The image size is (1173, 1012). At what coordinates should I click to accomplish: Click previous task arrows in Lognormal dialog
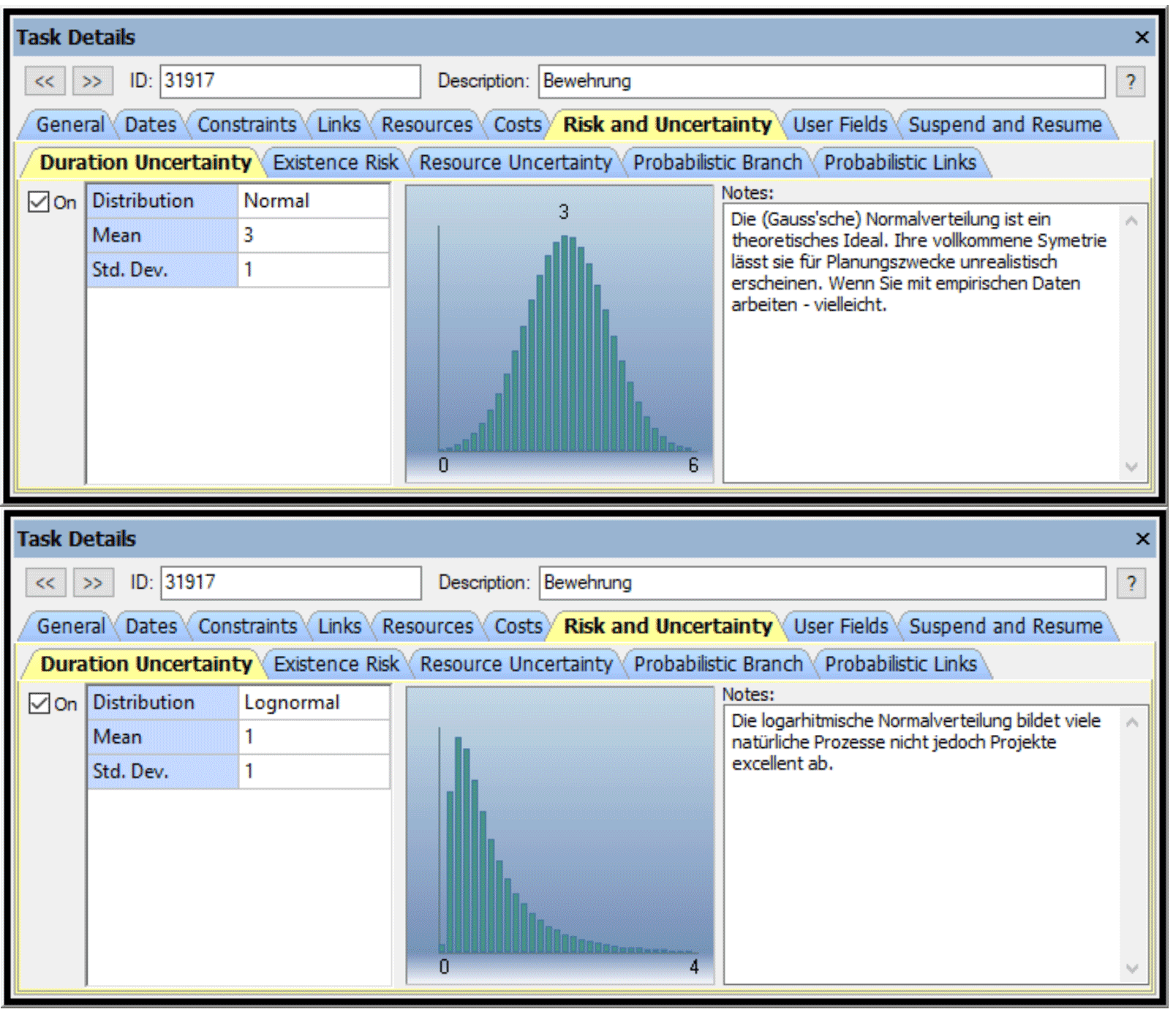[x=45, y=583]
